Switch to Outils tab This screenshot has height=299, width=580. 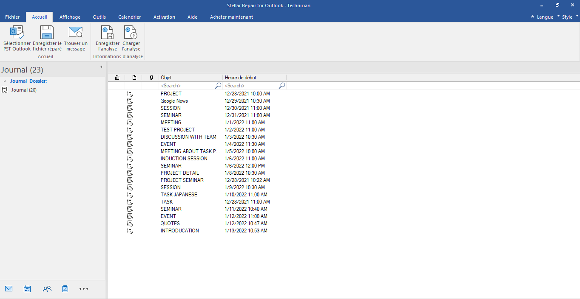pos(99,17)
